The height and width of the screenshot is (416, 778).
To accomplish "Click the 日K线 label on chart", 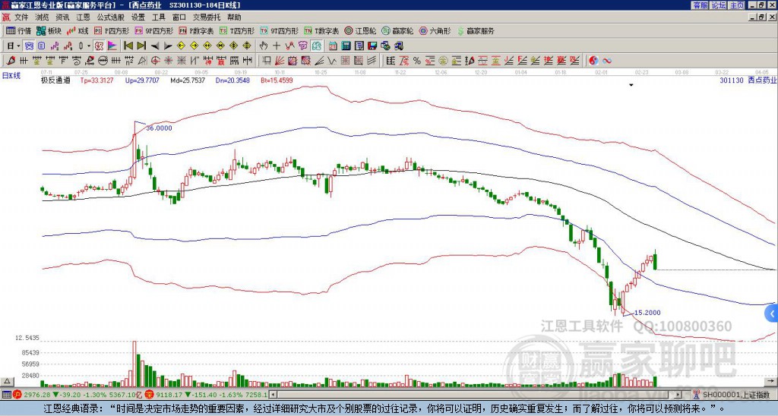I will [12, 76].
